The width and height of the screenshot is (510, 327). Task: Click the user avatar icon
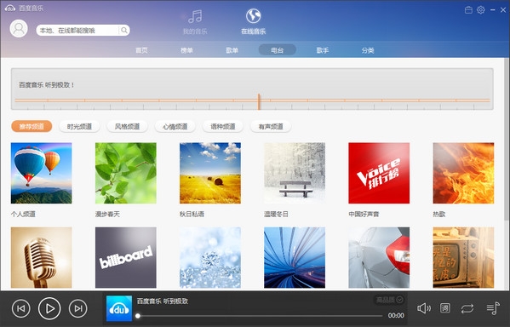(x=19, y=29)
